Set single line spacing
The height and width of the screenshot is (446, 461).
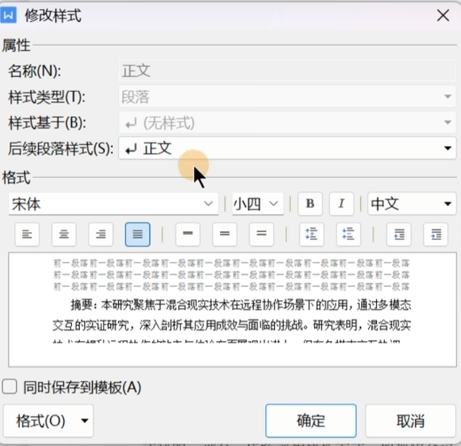tap(188, 234)
